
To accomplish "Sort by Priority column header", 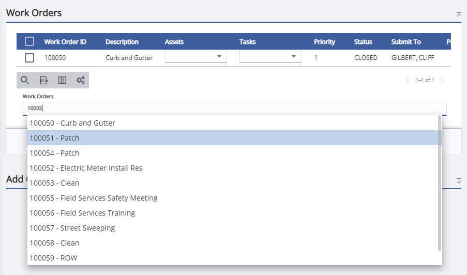I will pos(324,42).
